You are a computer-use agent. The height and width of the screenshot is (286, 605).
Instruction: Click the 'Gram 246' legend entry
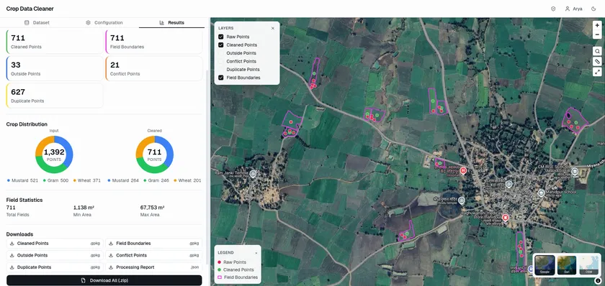[x=156, y=180]
